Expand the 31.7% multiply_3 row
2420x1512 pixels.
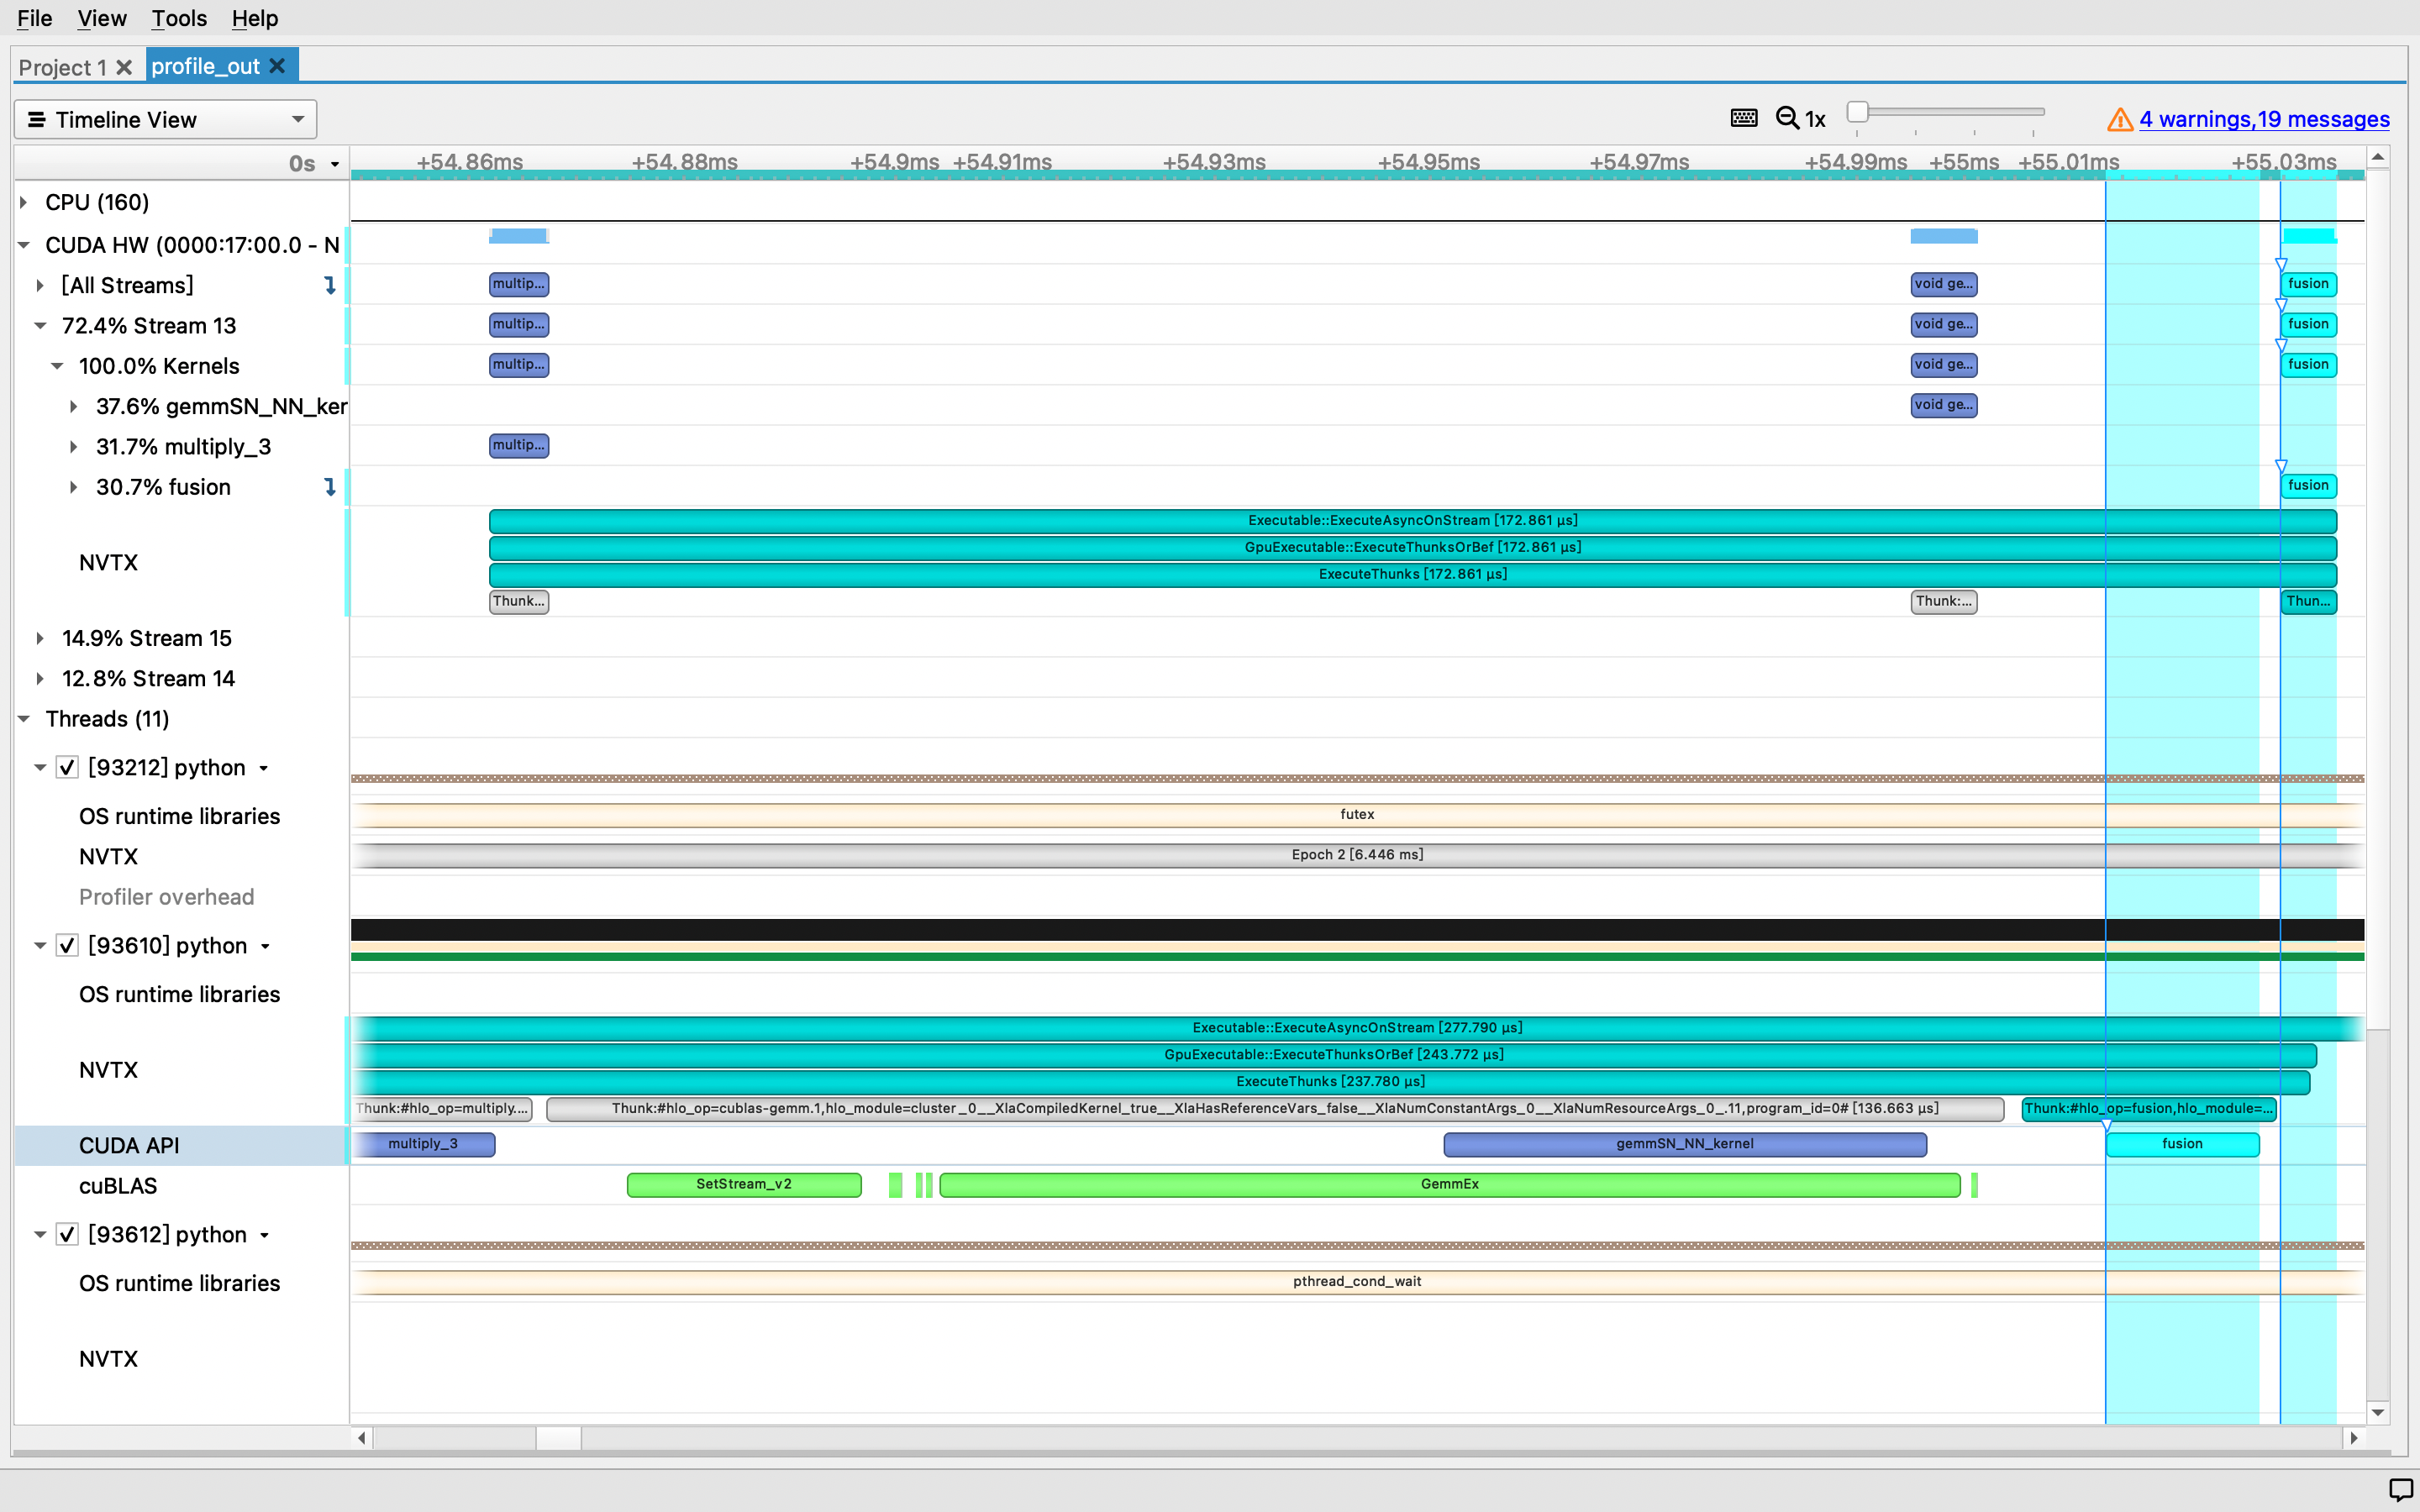(x=74, y=447)
